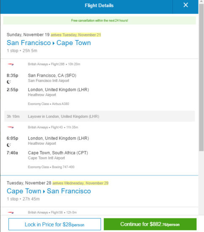Viewport: 204px width, 232px height.
Task: Click overnight moon icon under 8:35p departure
Action: click(x=9, y=82)
